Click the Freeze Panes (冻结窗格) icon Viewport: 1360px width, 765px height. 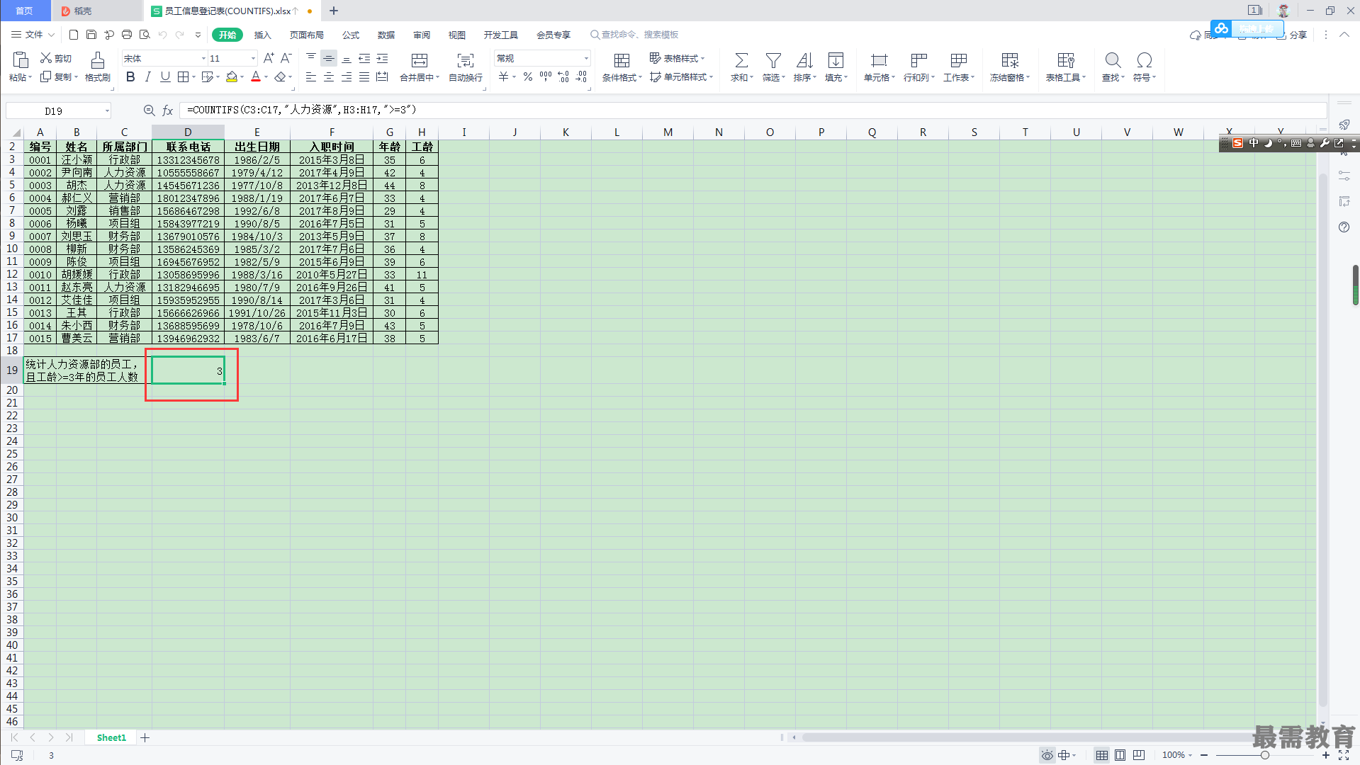(1010, 60)
